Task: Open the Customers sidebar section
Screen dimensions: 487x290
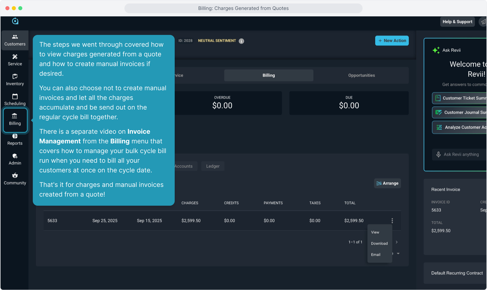Action: coord(15,40)
